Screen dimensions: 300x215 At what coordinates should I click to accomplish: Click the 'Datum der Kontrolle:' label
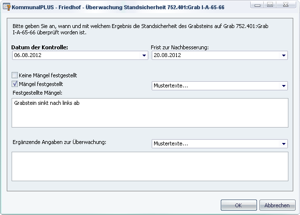coord(40,47)
